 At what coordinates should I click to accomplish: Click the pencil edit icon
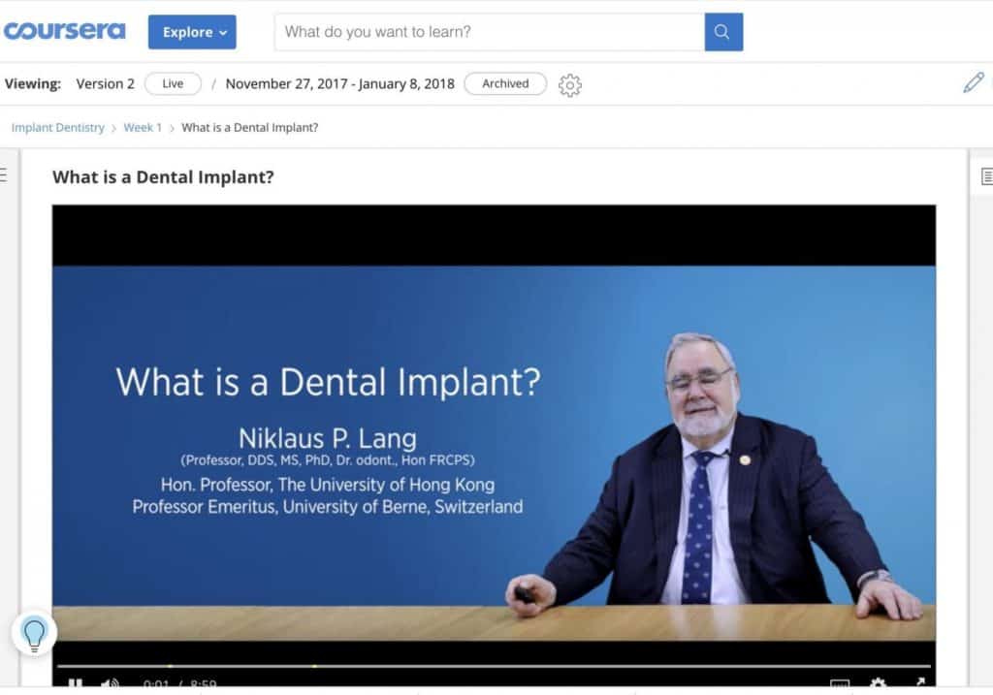tap(973, 83)
